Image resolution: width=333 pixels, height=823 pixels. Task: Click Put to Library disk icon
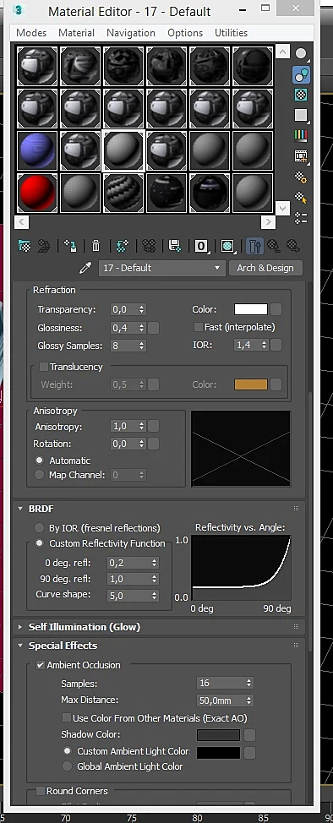(x=175, y=246)
